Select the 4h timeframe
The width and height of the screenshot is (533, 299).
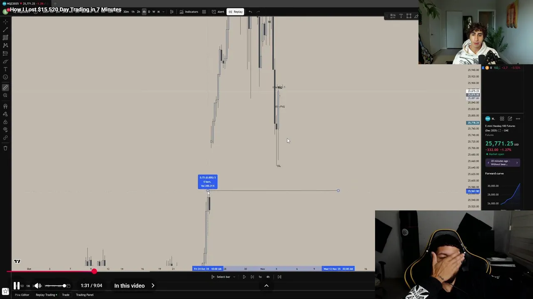[x=144, y=12]
